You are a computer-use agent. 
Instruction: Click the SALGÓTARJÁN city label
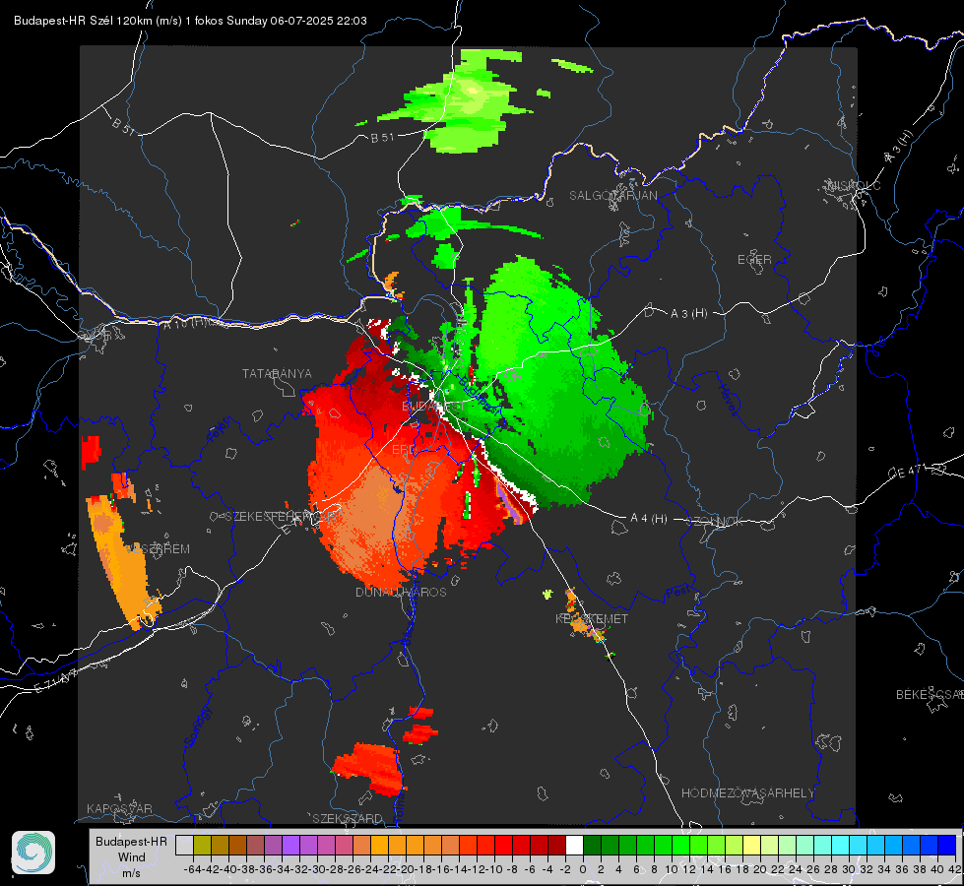click(x=612, y=196)
